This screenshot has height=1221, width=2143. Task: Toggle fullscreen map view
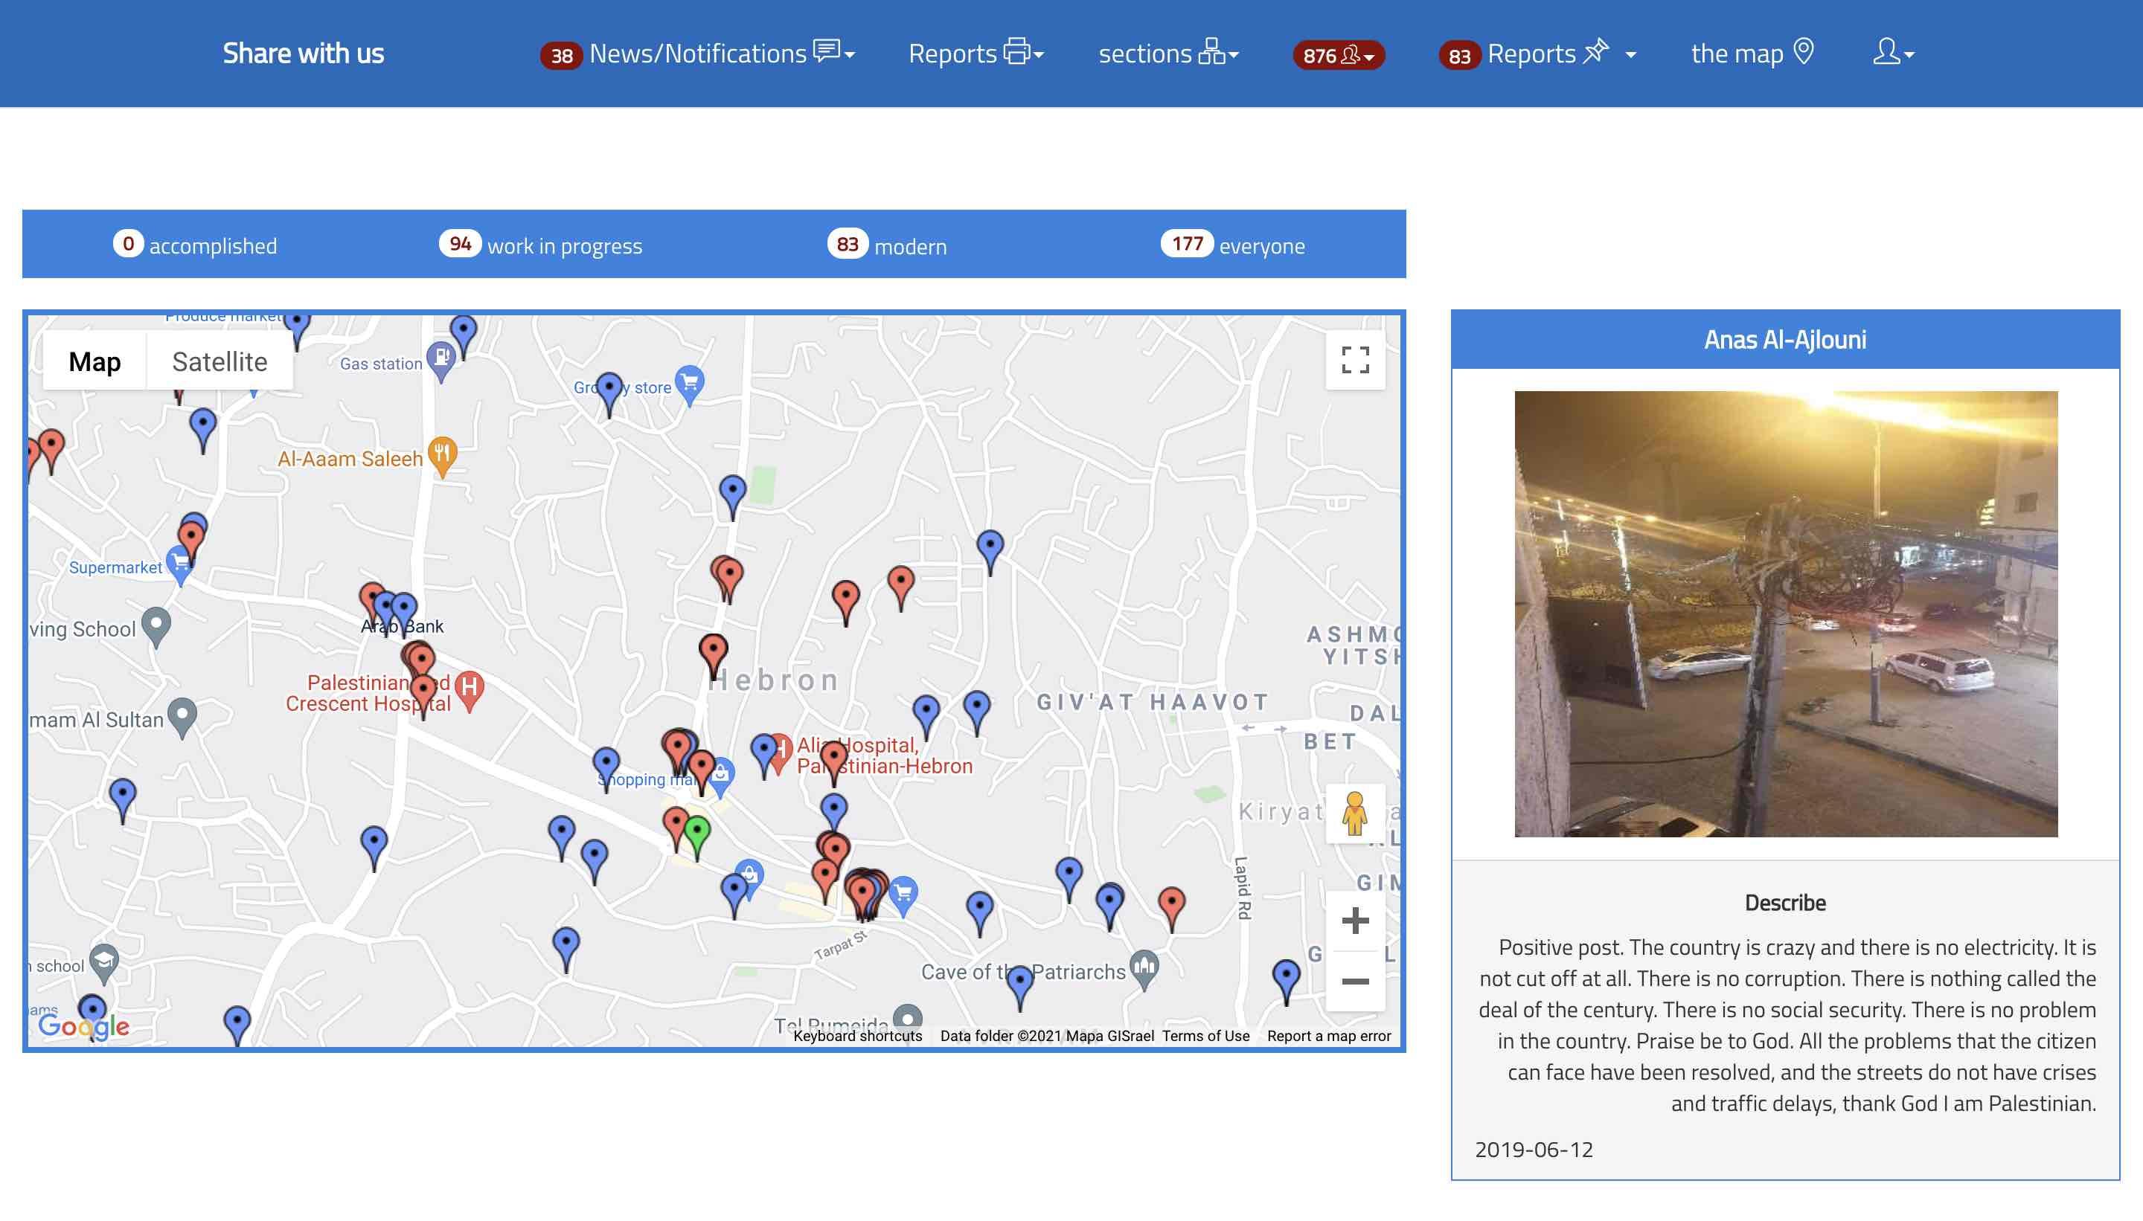pos(1354,361)
